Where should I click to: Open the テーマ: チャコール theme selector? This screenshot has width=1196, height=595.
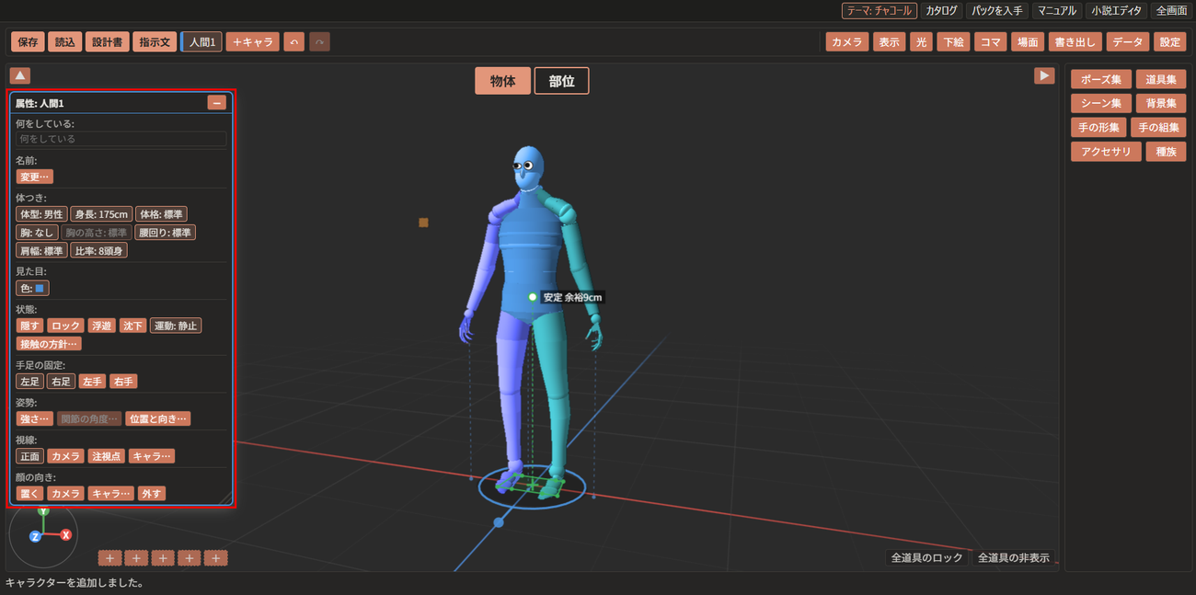(x=880, y=10)
